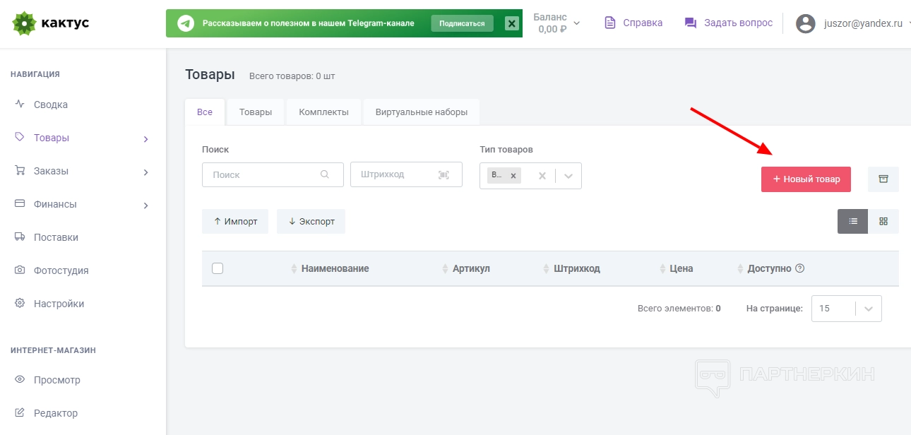911x435 pixels.
Task: Open the user account avatar icon
Action: [805, 23]
